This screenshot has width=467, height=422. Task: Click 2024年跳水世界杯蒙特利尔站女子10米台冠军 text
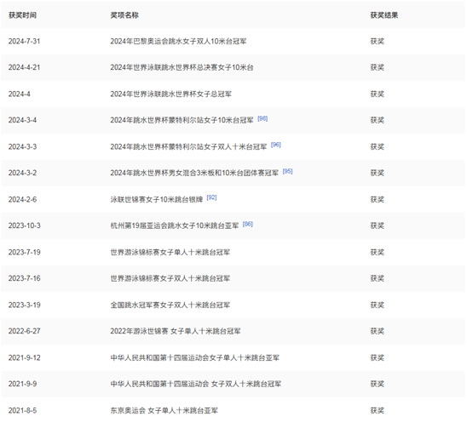tap(182, 120)
